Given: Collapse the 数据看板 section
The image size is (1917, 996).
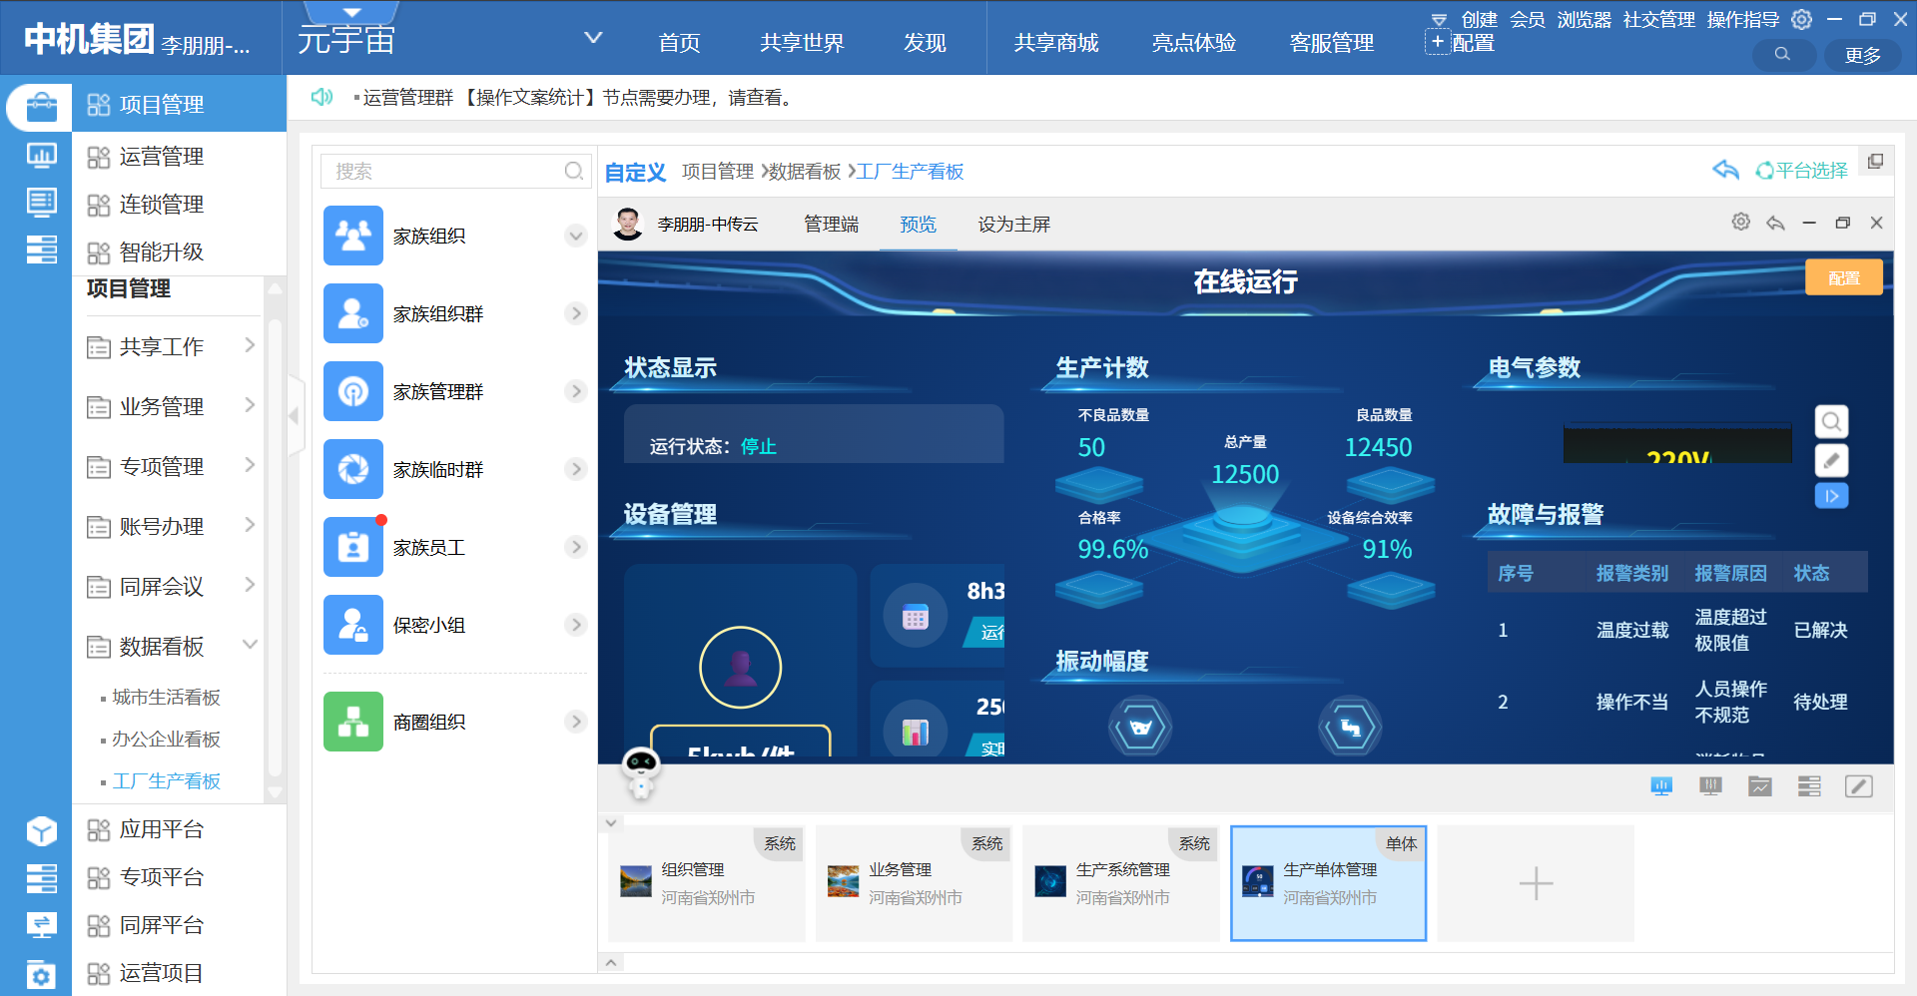Looking at the screenshot, I should coord(250,646).
